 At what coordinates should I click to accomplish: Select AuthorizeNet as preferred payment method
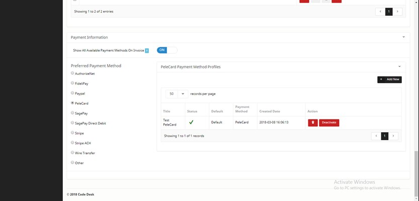click(72, 73)
